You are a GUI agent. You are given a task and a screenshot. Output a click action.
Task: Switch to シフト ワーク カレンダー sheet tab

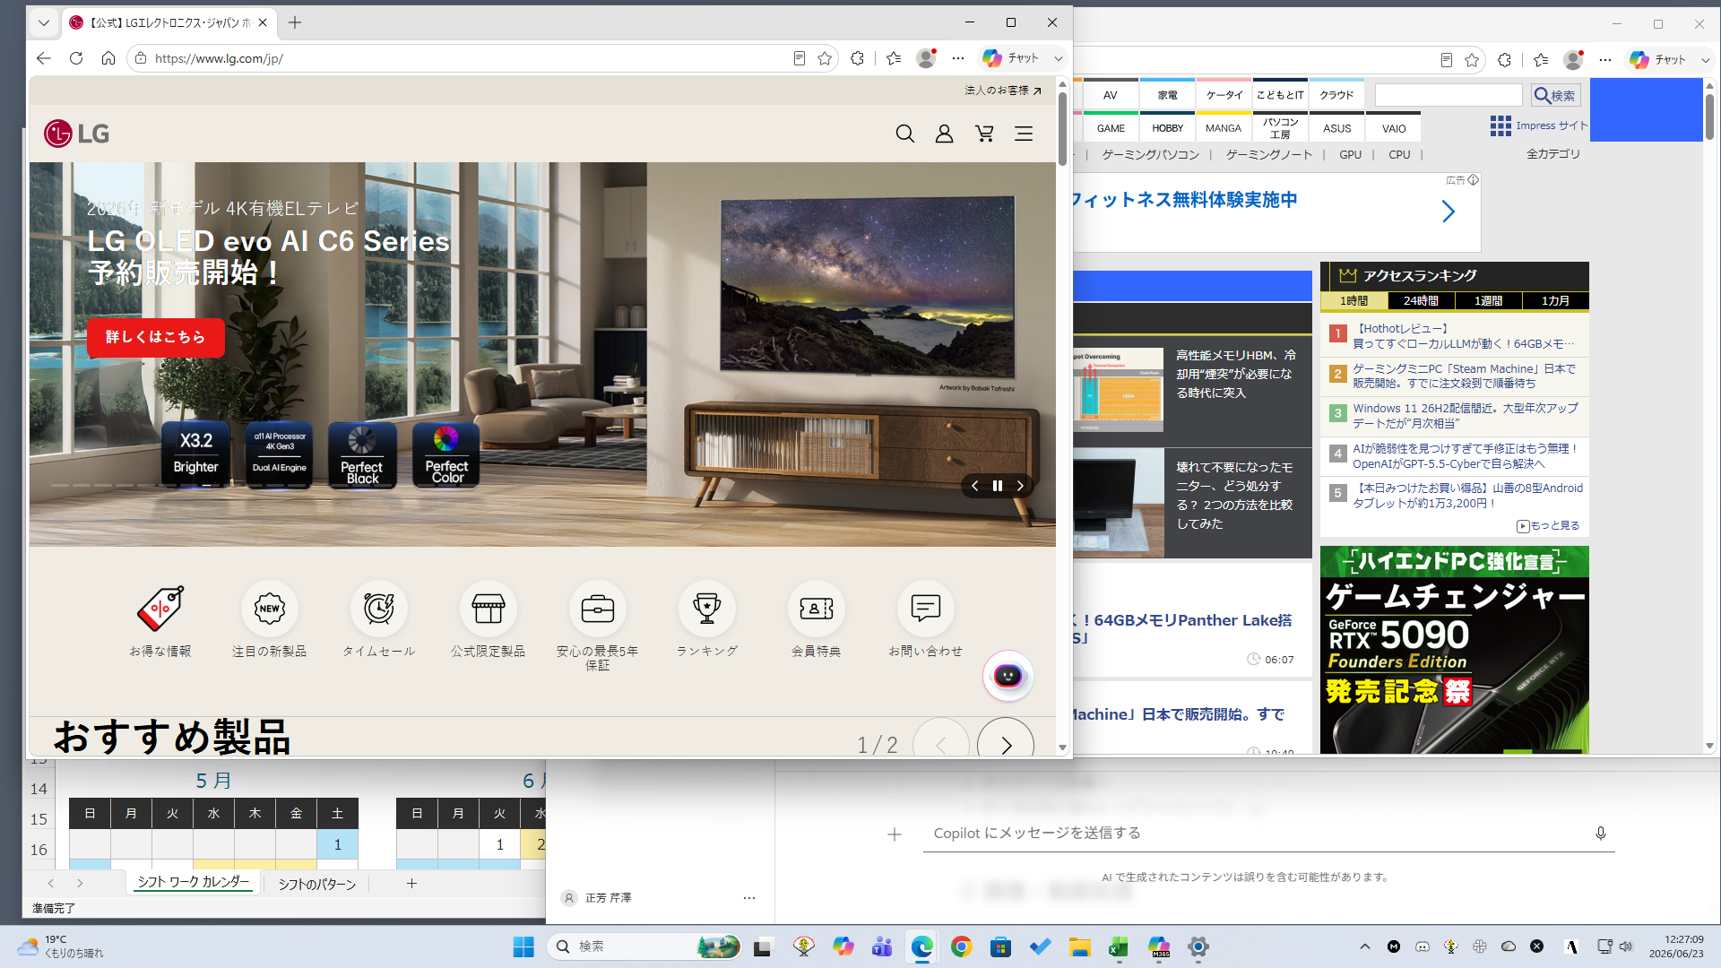click(193, 883)
